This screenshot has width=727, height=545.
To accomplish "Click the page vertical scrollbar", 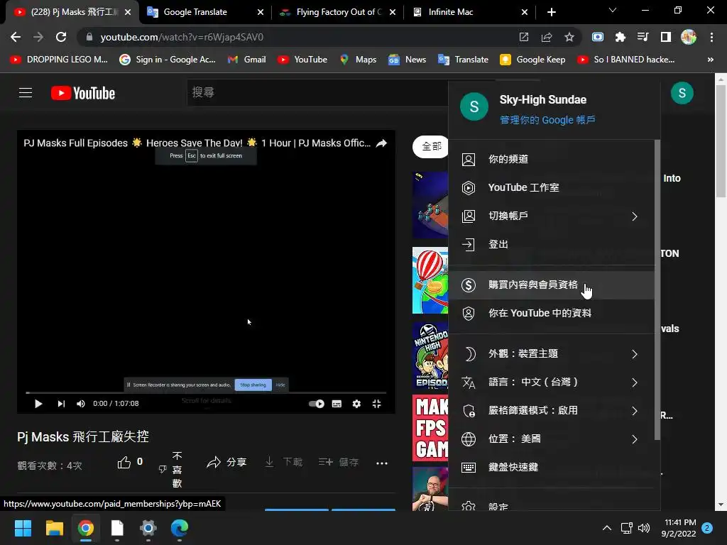I will (x=721, y=141).
